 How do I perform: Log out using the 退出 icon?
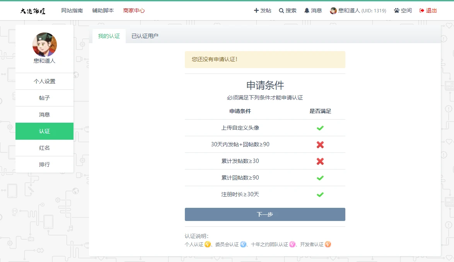(422, 11)
